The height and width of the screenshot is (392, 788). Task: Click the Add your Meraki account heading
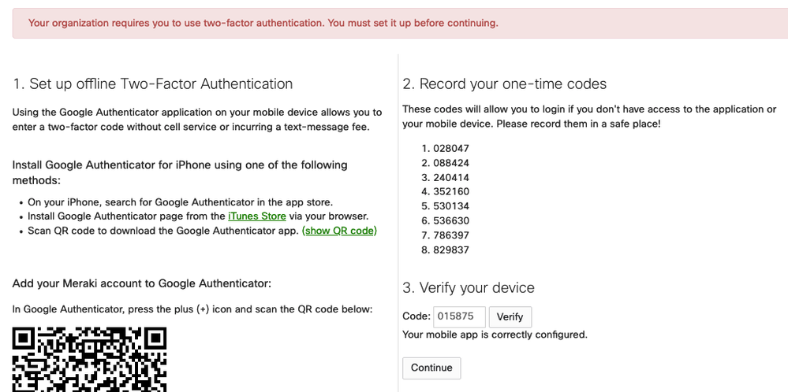coord(142,283)
